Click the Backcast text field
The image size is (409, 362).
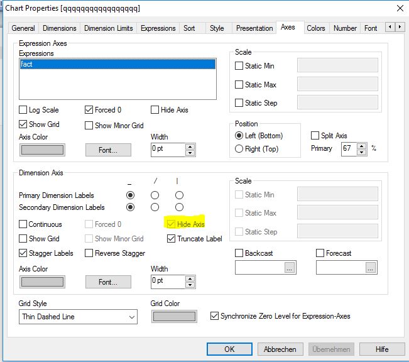pos(260,268)
